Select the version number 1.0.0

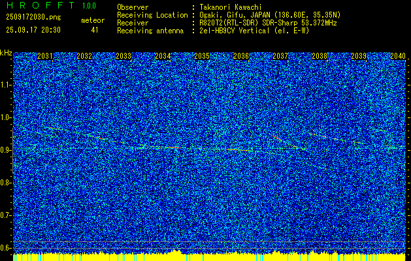click(89, 6)
